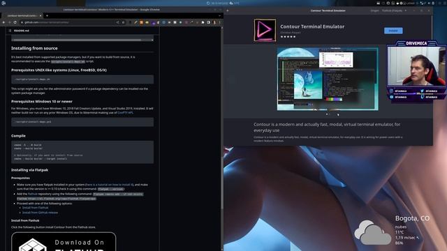Screen dimensions: 447x251
Task: Click the Contour app logo icon
Action: [x=265, y=30]
